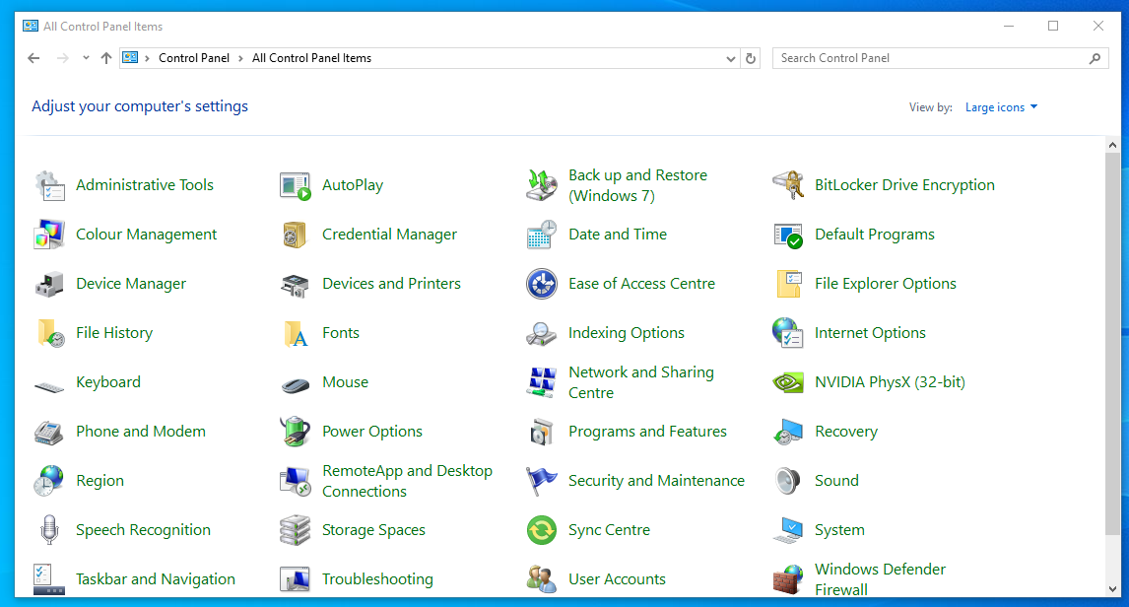This screenshot has height=607, width=1129.
Task: Click the vertical scrollbar thumb
Action: 1112,344
